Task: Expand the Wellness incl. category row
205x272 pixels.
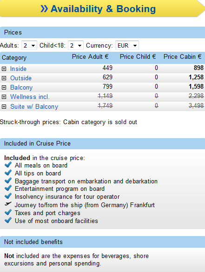Action: 4,97
